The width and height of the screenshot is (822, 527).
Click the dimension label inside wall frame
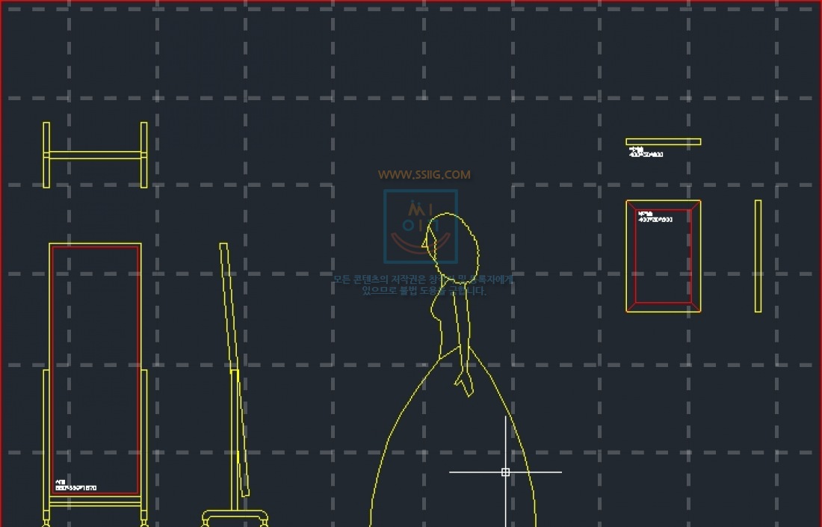click(x=655, y=218)
